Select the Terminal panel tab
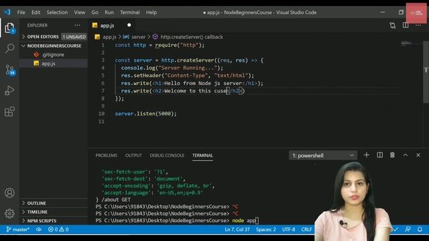Screen dimensions: 429x241 [x=202, y=155]
